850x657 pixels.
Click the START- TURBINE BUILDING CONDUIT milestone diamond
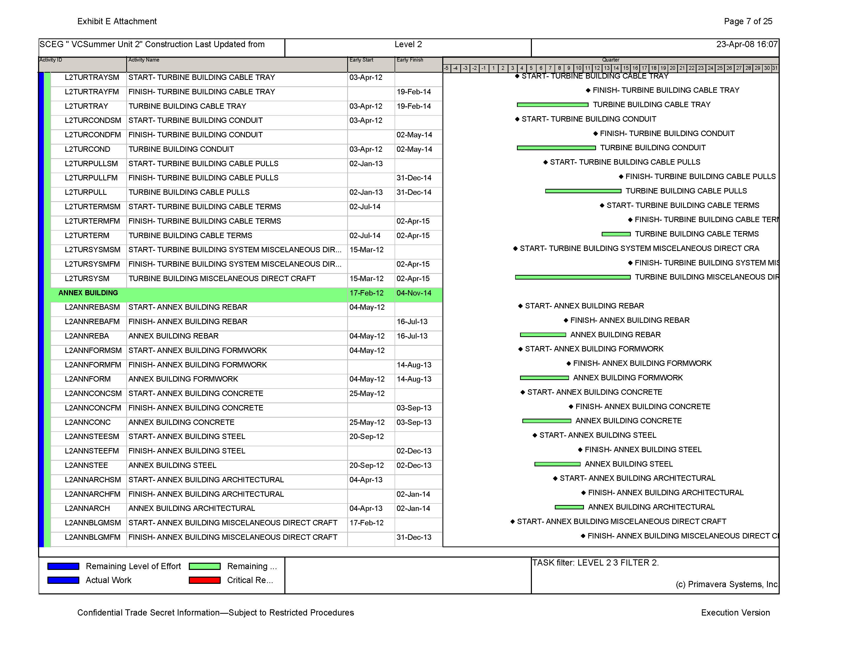tap(517, 119)
